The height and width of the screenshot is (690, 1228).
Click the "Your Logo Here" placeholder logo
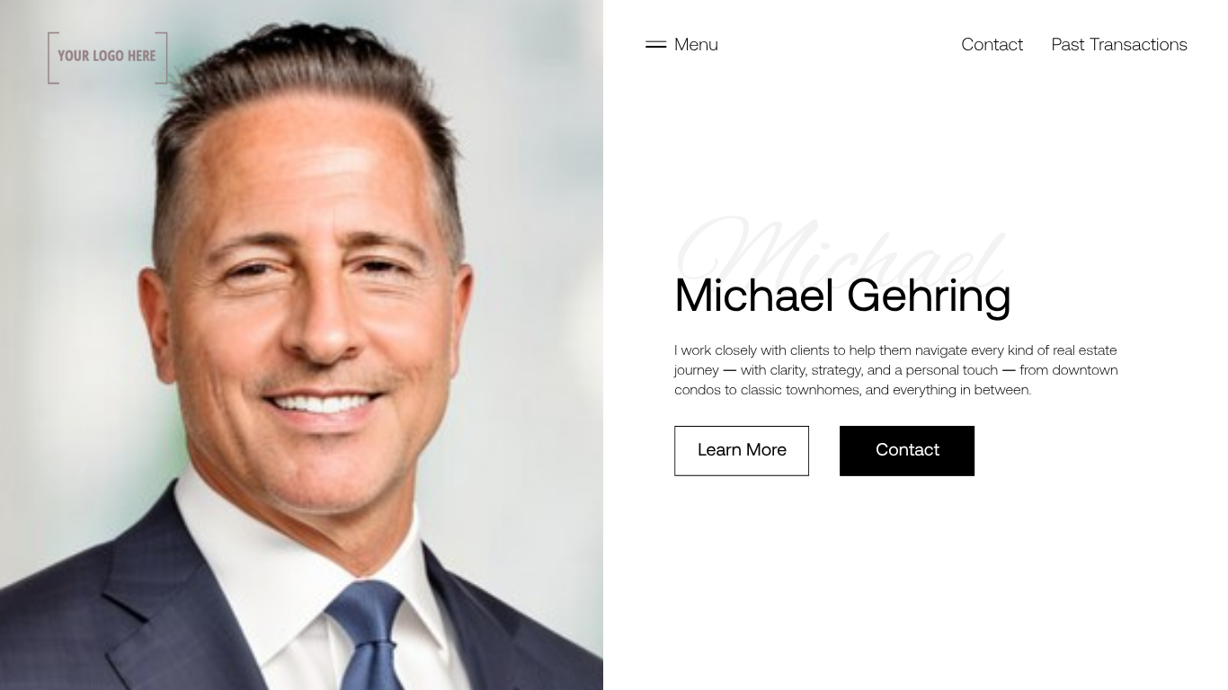pos(108,57)
